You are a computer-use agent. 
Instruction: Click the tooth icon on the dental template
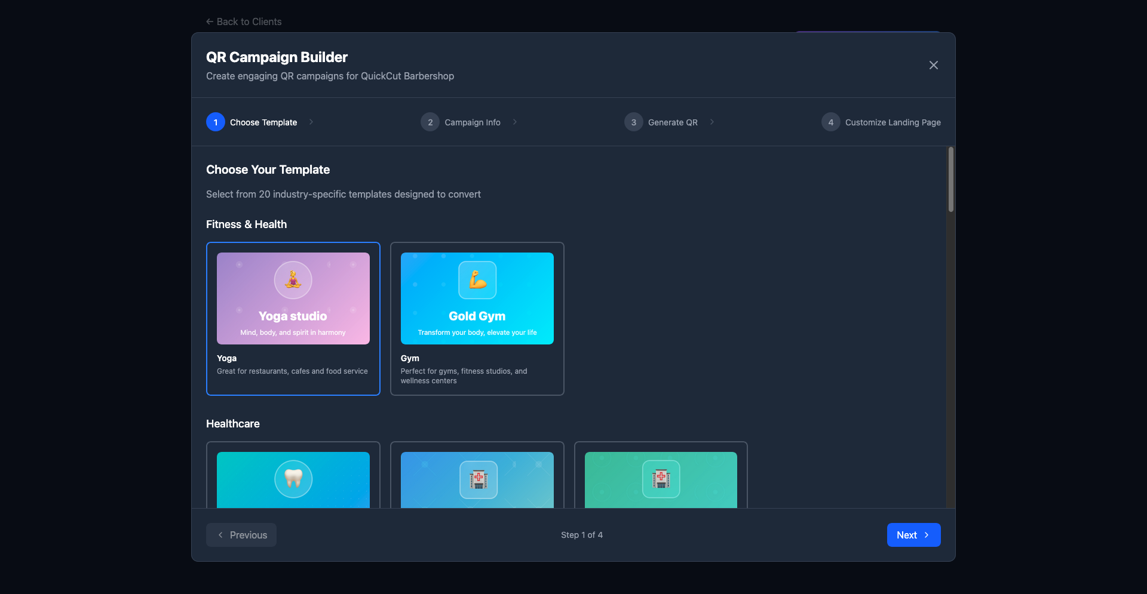coord(293,479)
